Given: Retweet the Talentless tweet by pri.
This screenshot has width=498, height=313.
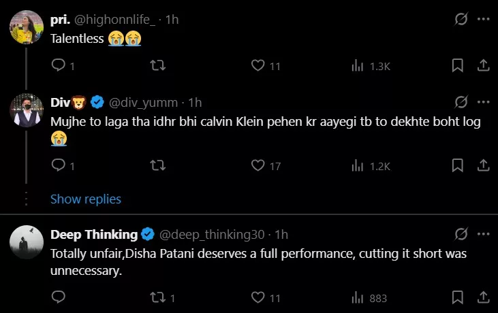Looking at the screenshot, I should coord(157,65).
